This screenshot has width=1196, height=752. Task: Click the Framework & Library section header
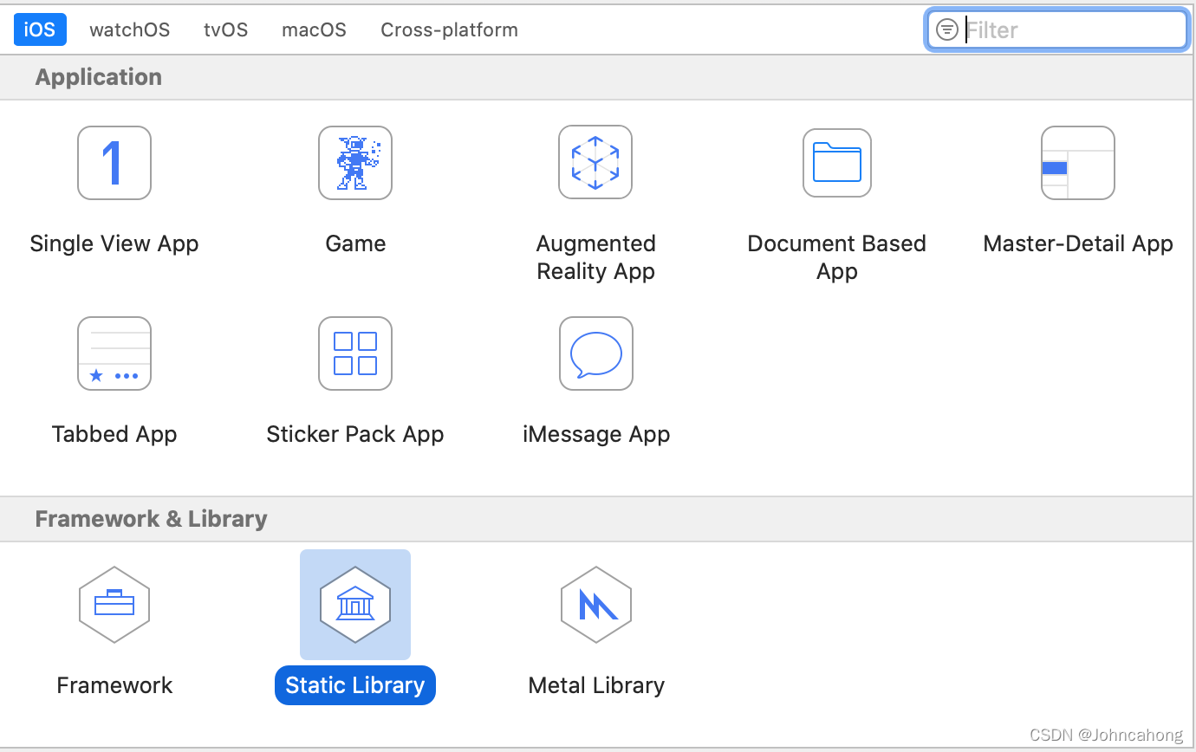[151, 518]
